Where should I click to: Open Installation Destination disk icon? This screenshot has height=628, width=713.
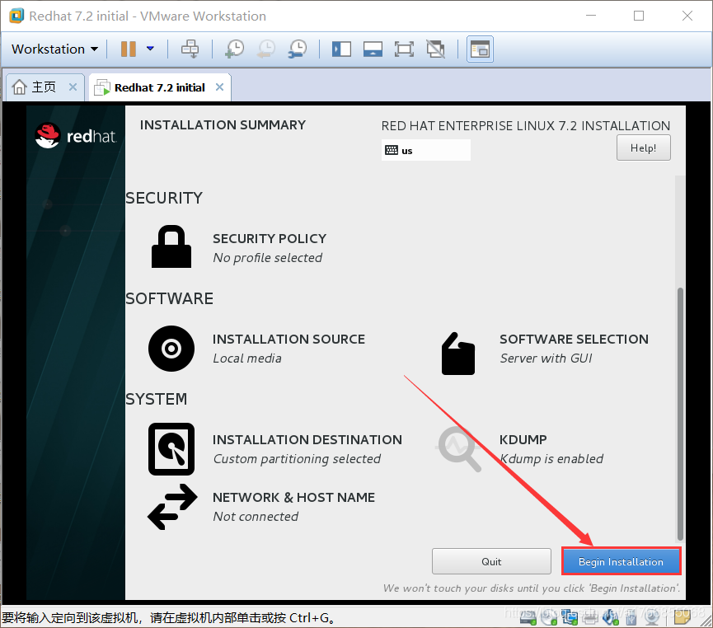[x=171, y=449]
